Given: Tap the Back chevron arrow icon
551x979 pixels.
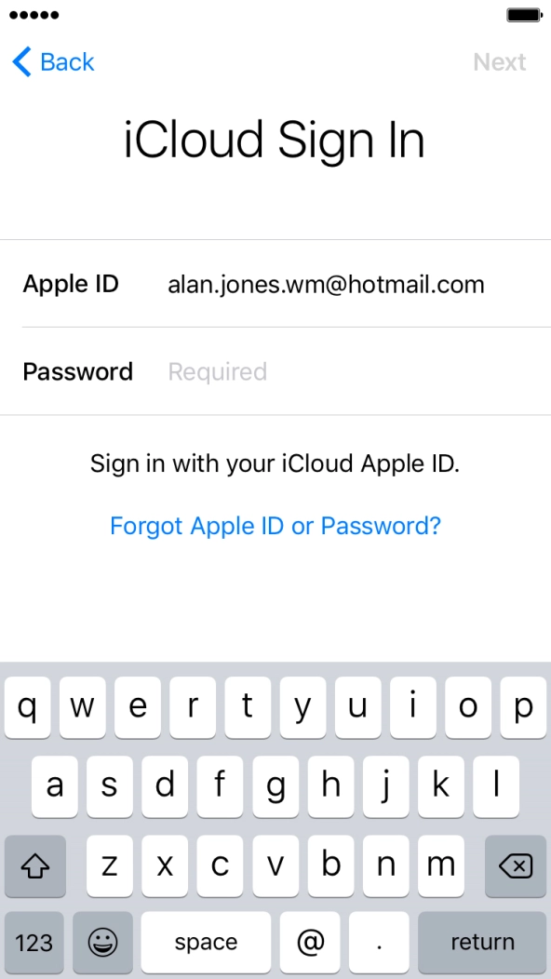Looking at the screenshot, I should pyautogui.click(x=21, y=61).
